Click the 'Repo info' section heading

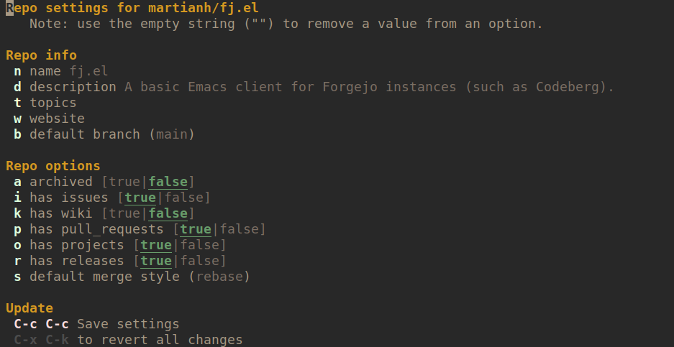(x=41, y=55)
